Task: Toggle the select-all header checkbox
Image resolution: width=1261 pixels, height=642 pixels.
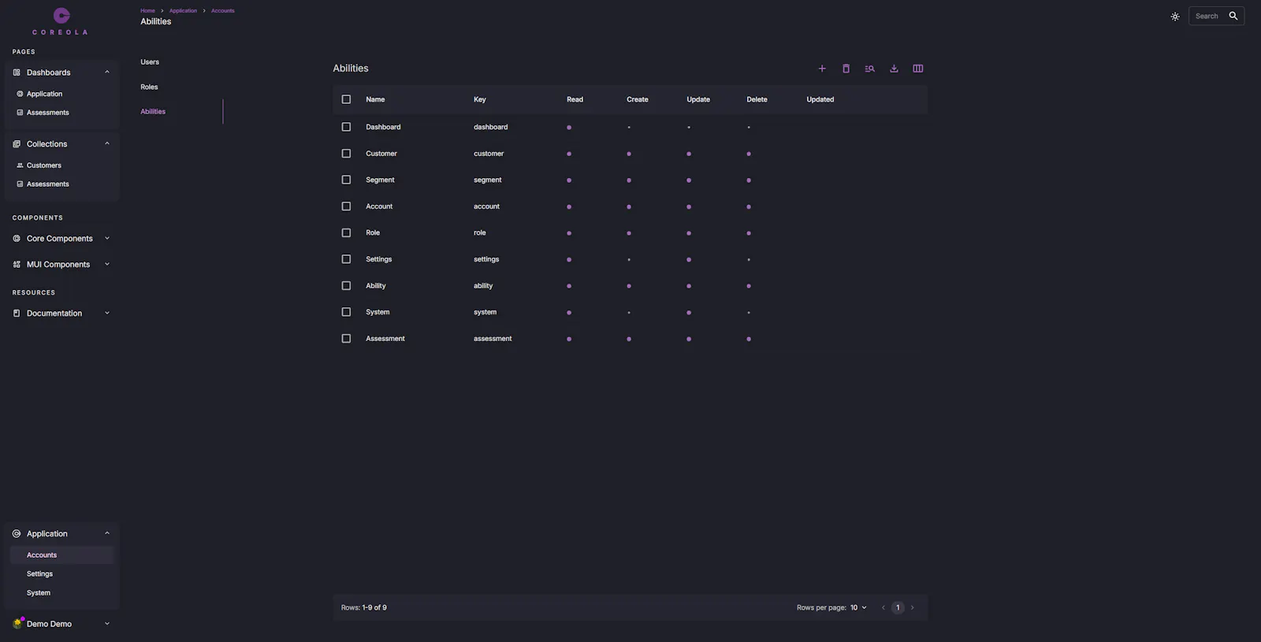Action: pyautogui.click(x=346, y=99)
